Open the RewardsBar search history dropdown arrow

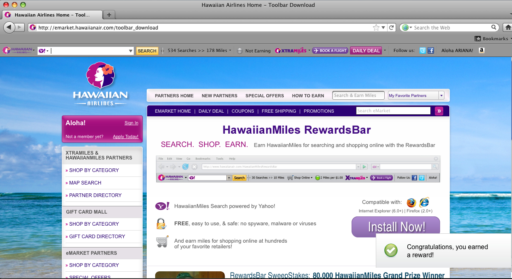131,51
